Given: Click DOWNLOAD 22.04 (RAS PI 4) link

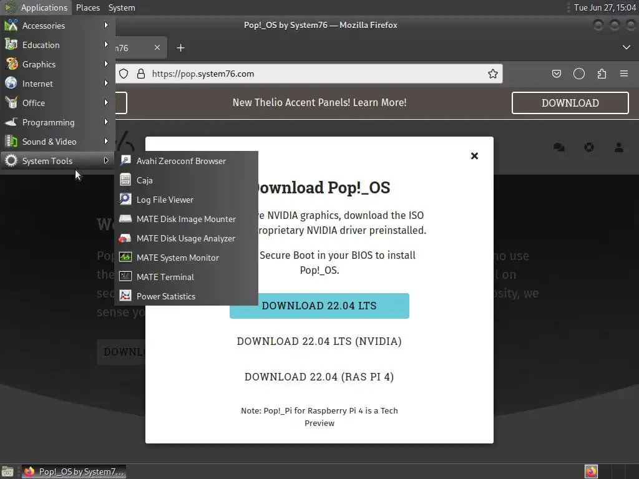Looking at the screenshot, I should click(x=319, y=377).
